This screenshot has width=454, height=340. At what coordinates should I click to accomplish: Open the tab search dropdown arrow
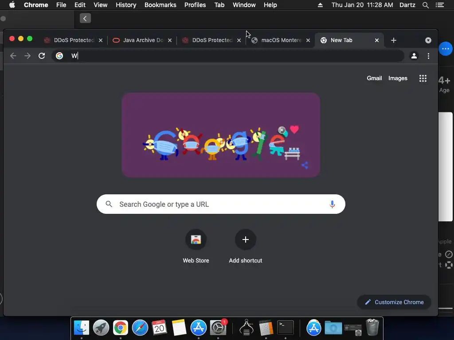(428, 40)
